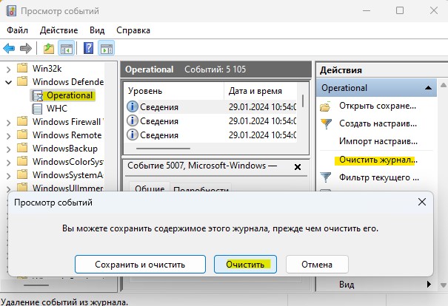This screenshot has width=448, height=306.
Task: Collapse the Operational actions section
Action: [428, 87]
